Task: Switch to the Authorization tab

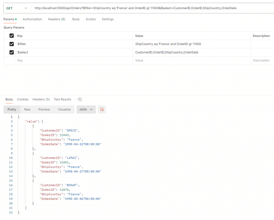Action: 32,19
